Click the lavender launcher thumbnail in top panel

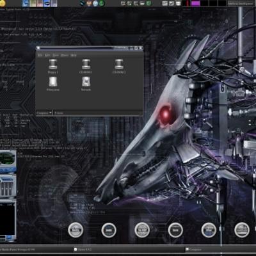[x=54, y=3]
